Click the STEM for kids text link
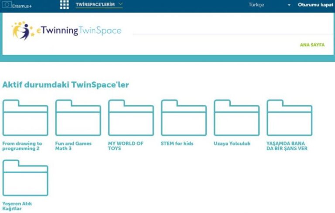Viewport: 335px width, 213px height. (177, 143)
